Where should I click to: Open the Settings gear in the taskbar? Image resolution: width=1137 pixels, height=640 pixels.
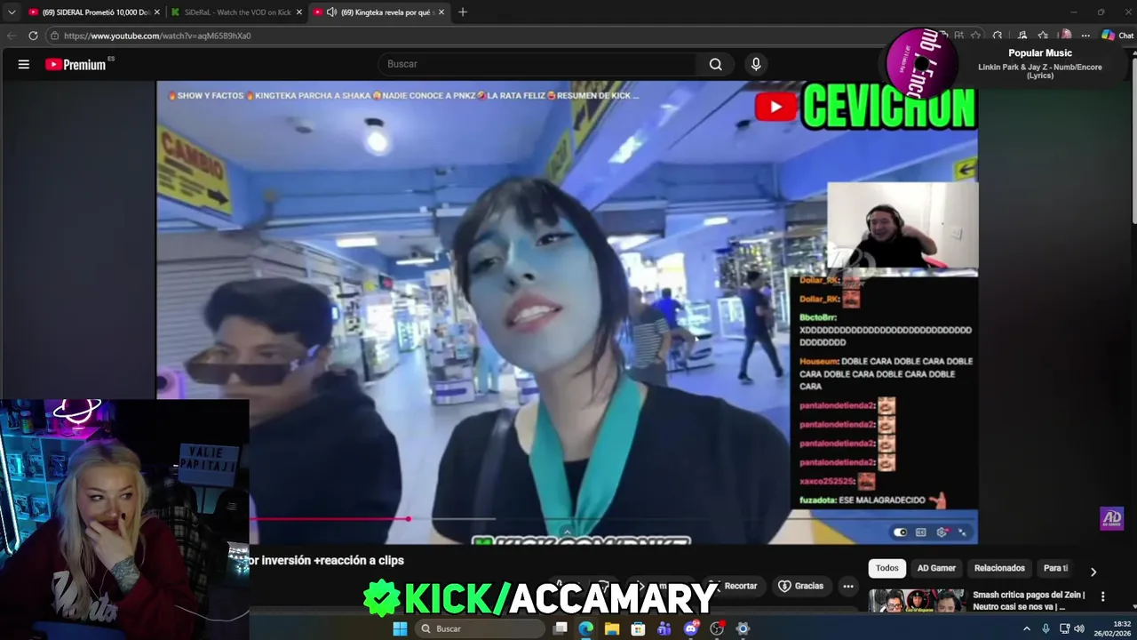(x=743, y=628)
